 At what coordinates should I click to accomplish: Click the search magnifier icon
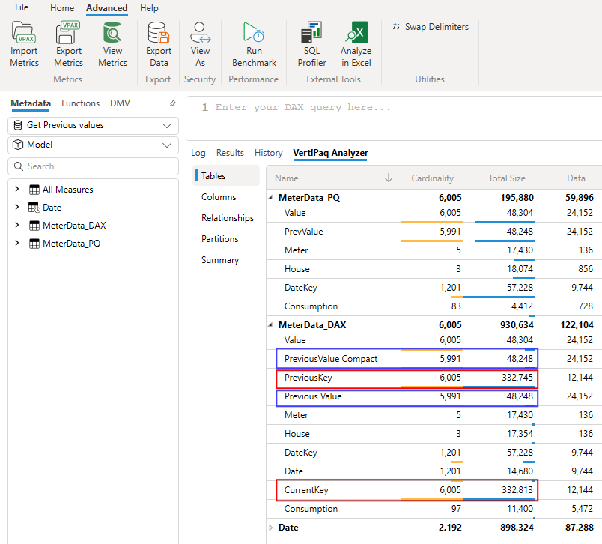[x=19, y=166]
